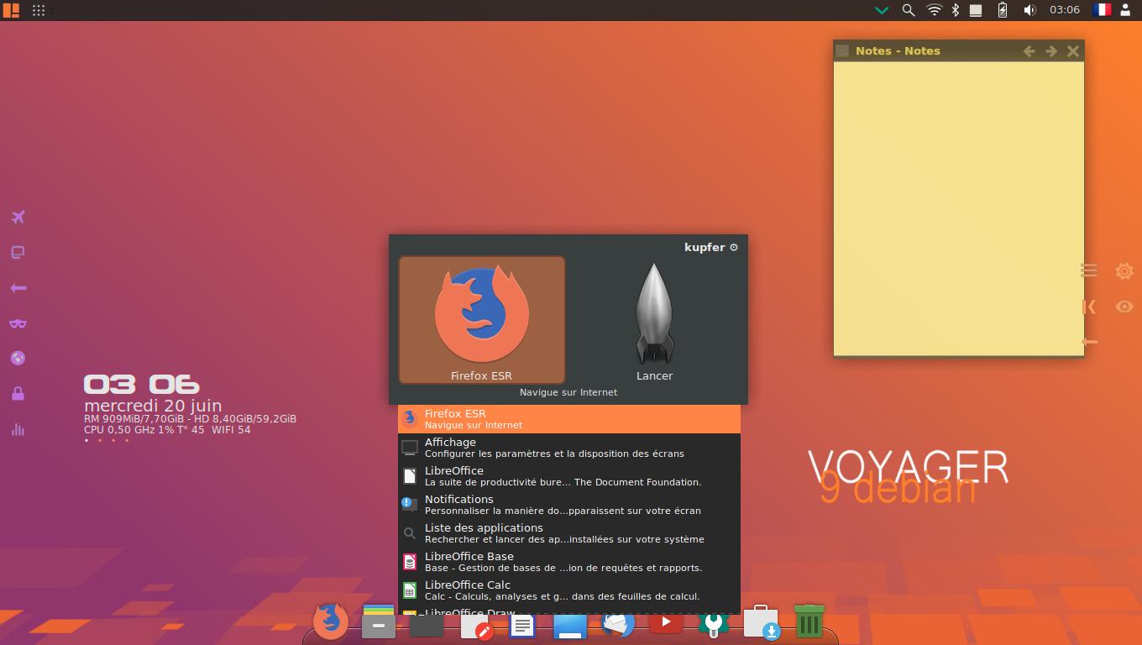Click the Notes menu icon in title bar
The width and height of the screenshot is (1142, 645).
tap(843, 51)
